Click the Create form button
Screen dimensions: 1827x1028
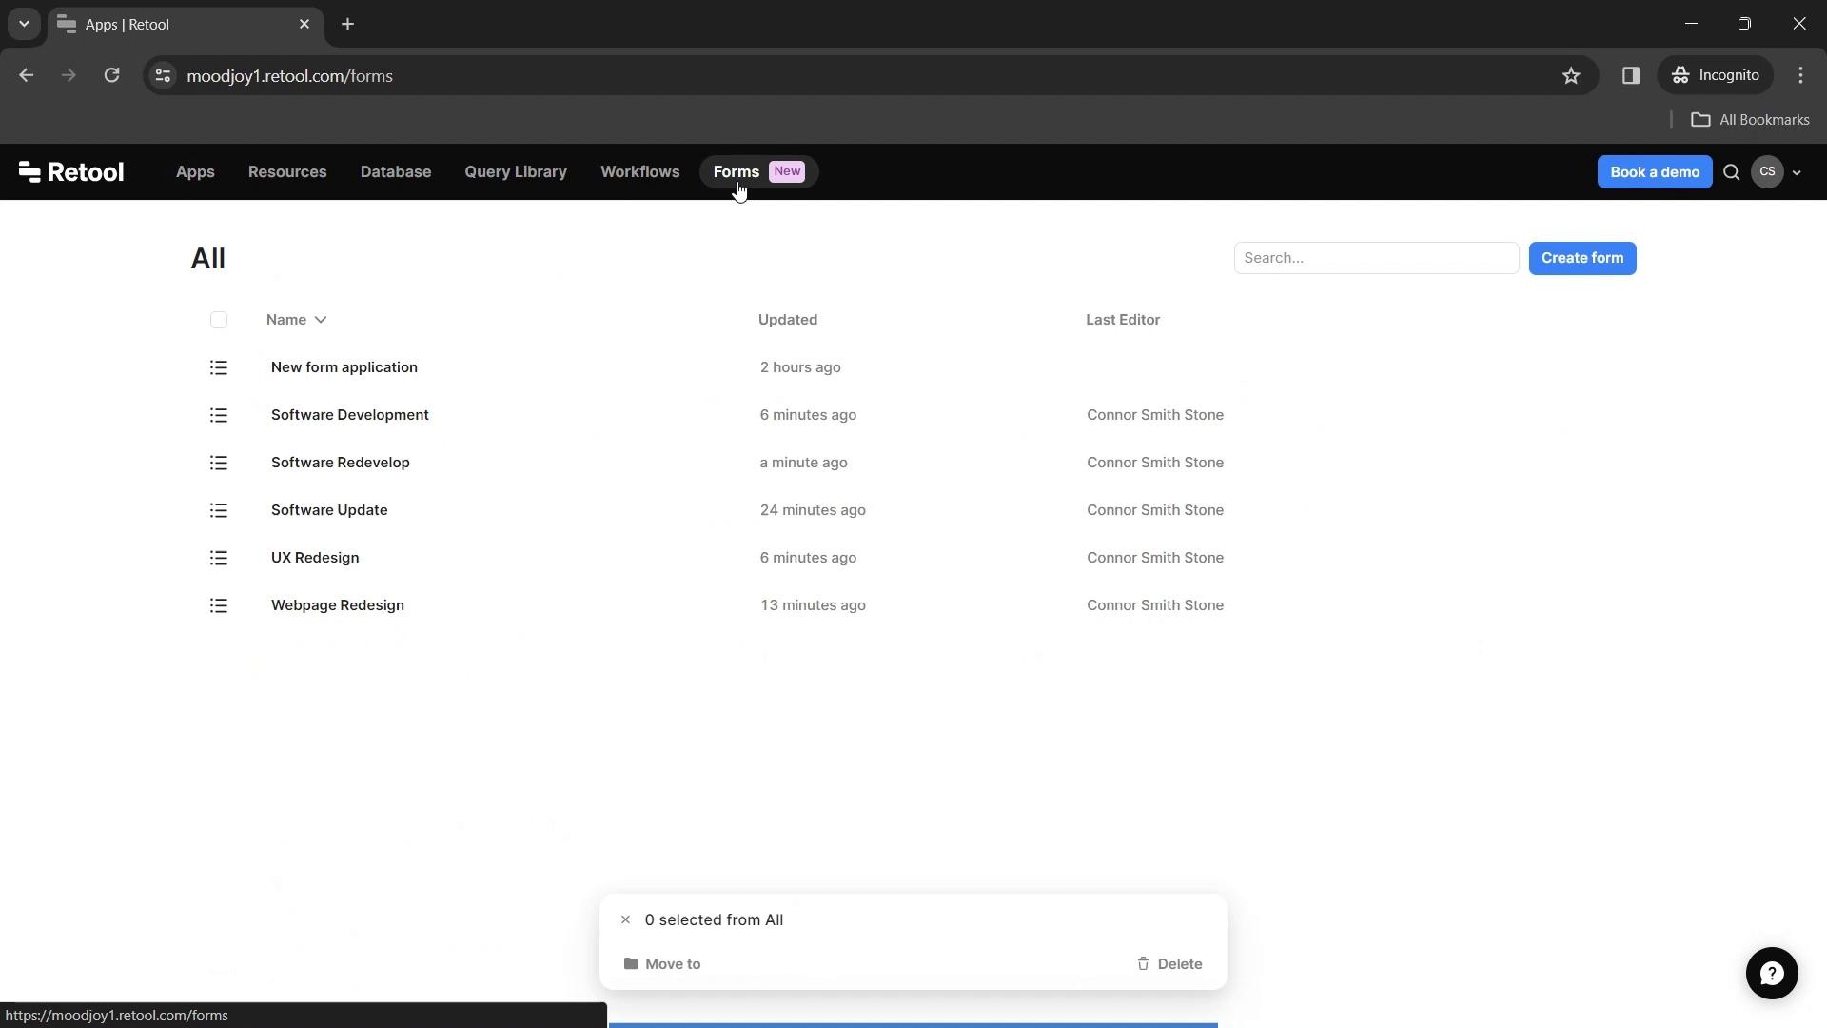click(1582, 257)
